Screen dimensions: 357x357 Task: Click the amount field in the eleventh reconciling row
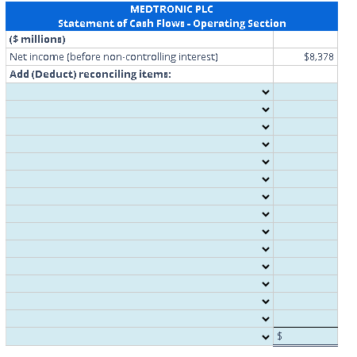[305, 267]
